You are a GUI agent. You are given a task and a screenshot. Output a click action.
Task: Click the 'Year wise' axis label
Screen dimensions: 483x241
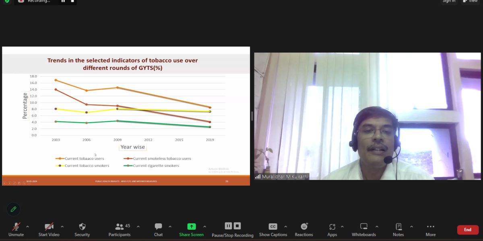(133, 147)
